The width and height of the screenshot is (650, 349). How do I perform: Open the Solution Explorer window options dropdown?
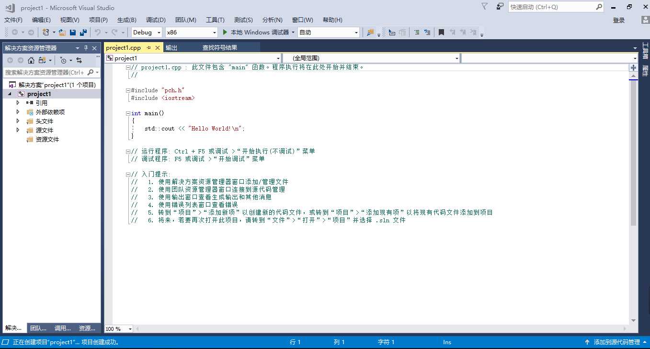click(78, 48)
